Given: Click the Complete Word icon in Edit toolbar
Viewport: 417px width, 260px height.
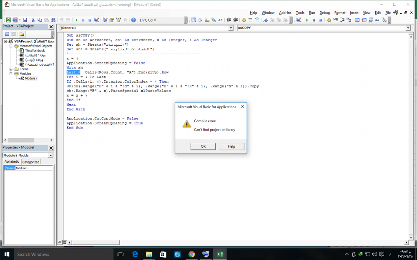Looking at the screenshot, I should click(x=220, y=20).
